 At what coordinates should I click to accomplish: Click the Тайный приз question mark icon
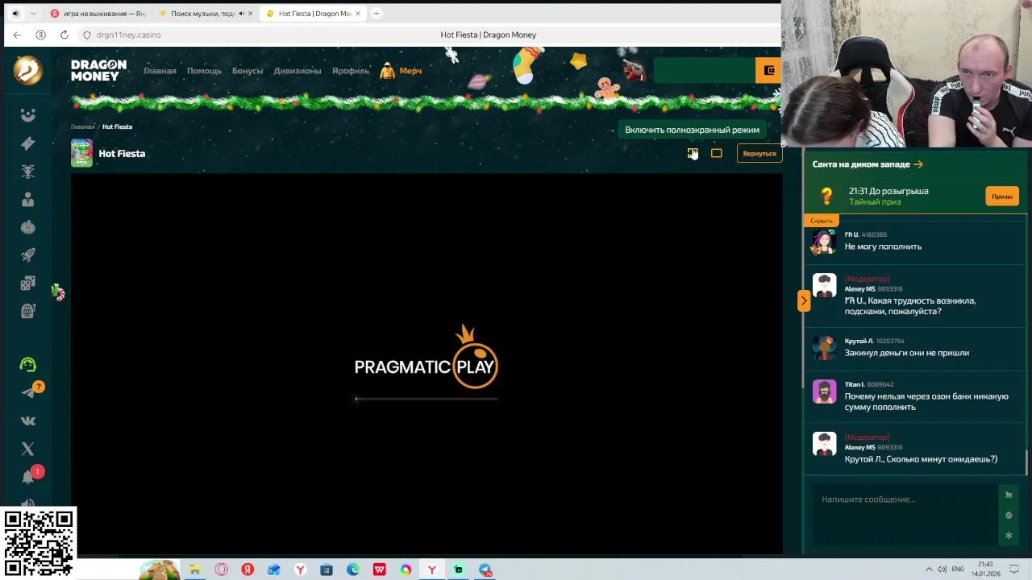click(826, 196)
